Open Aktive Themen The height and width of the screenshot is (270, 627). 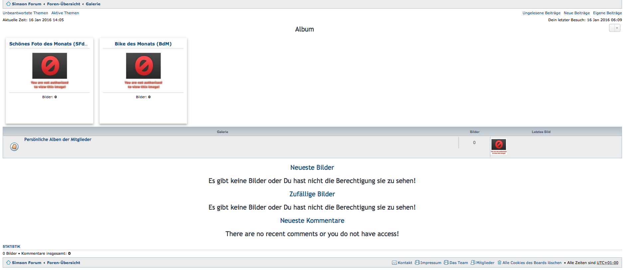point(65,13)
